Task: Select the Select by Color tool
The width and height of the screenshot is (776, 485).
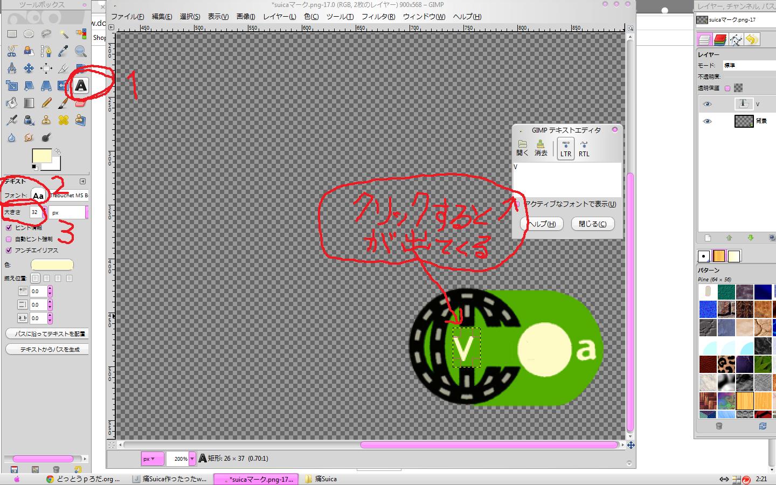Action: pyautogui.click(x=81, y=34)
